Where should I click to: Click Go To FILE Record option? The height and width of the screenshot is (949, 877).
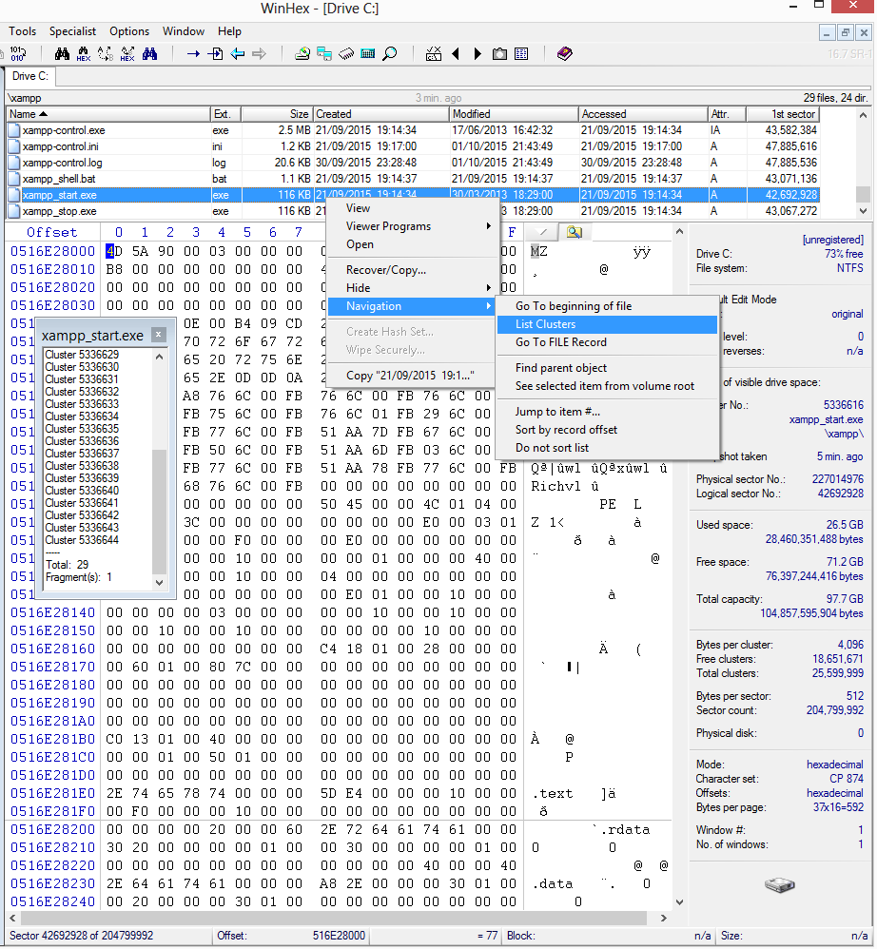[x=560, y=342]
